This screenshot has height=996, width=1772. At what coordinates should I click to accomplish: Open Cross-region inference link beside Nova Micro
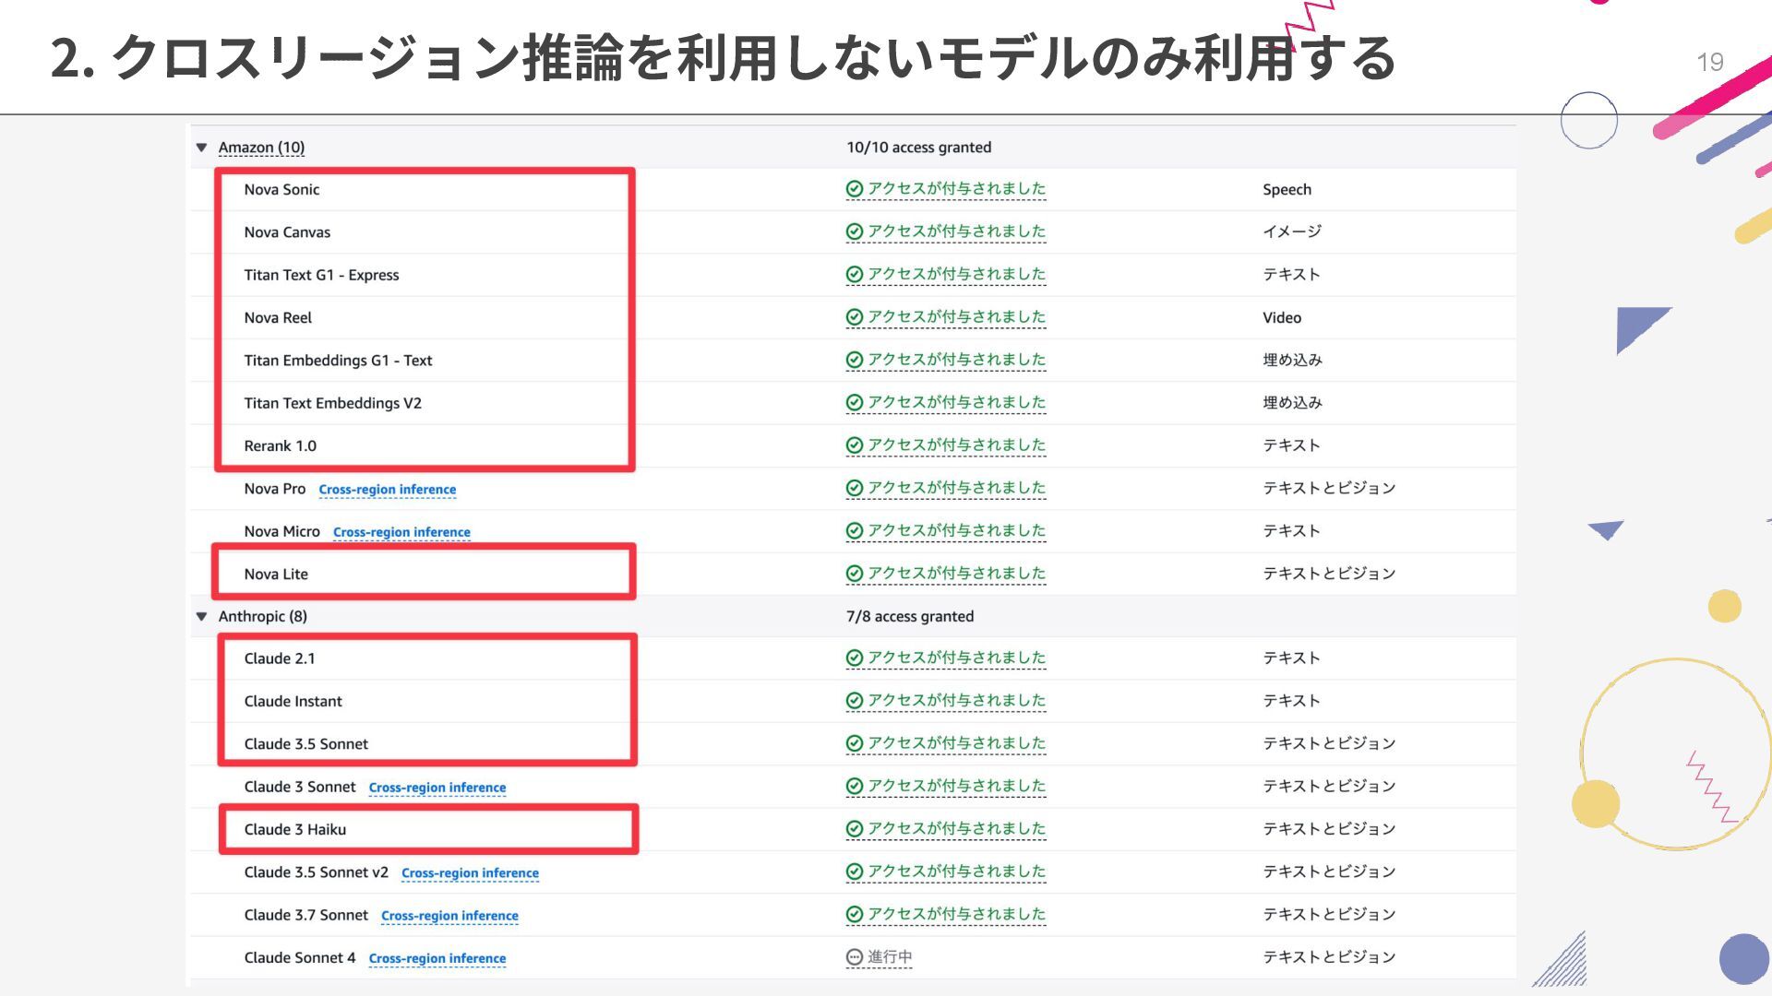point(401,532)
